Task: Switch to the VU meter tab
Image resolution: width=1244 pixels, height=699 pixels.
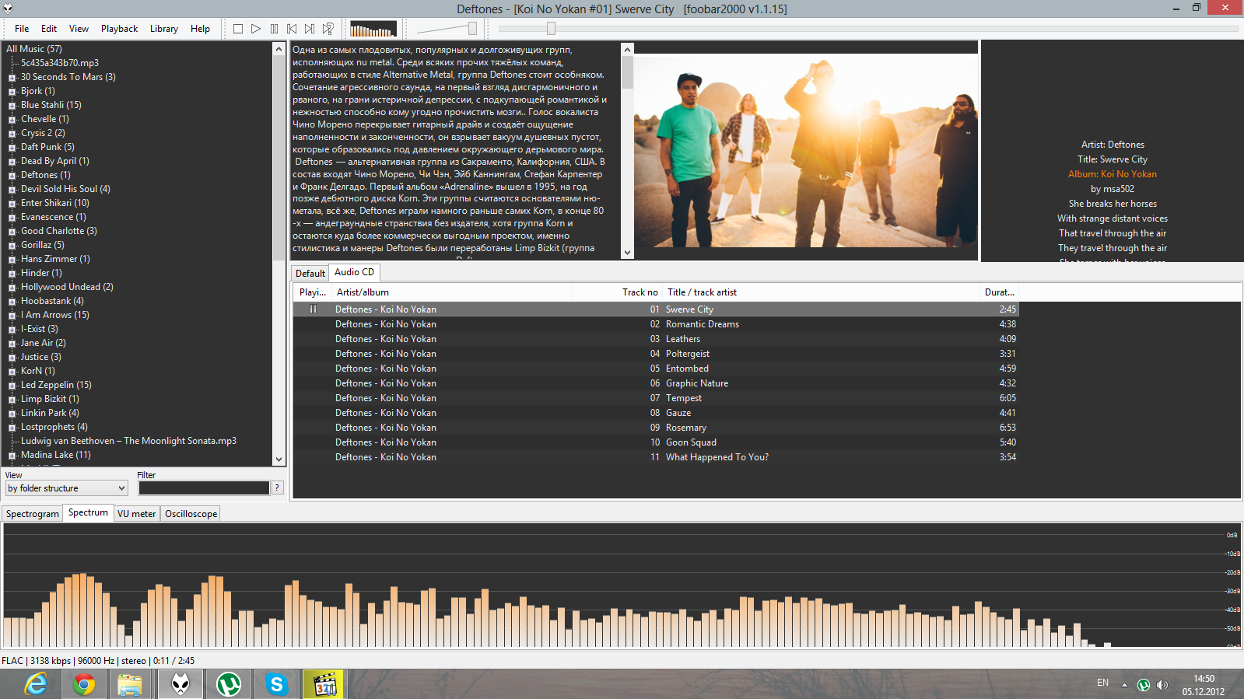Action: pos(136,514)
